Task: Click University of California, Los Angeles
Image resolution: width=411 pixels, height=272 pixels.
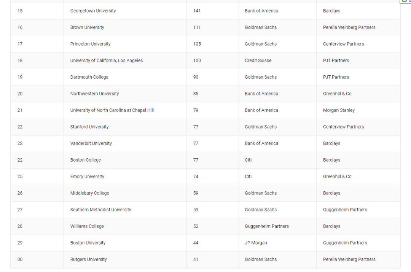Action: pyautogui.click(x=107, y=60)
